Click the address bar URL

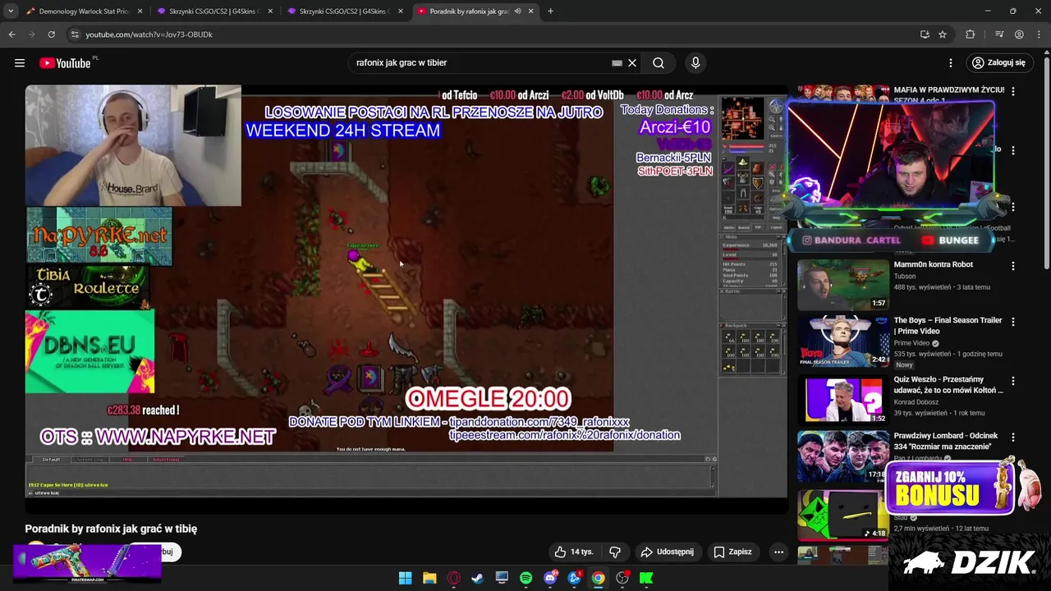[149, 34]
